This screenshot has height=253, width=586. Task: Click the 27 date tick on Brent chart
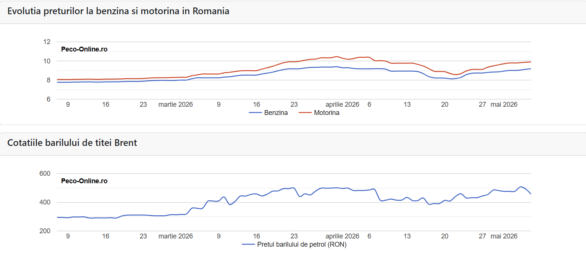482,236
